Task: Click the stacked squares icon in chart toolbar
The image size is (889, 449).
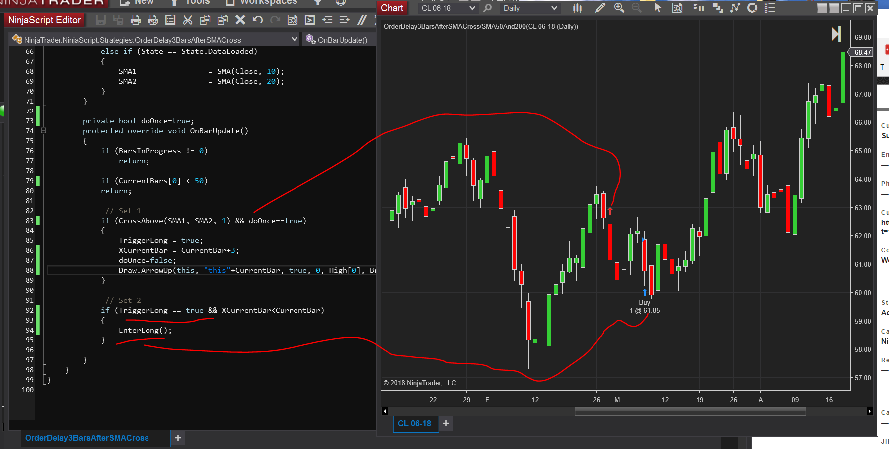Action: 717,8
